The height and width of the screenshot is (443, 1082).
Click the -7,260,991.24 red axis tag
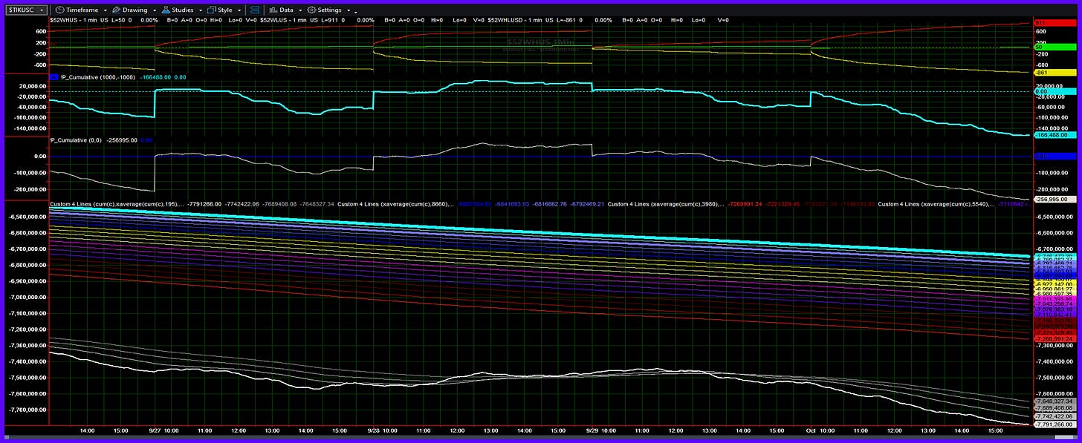(x=1055, y=338)
